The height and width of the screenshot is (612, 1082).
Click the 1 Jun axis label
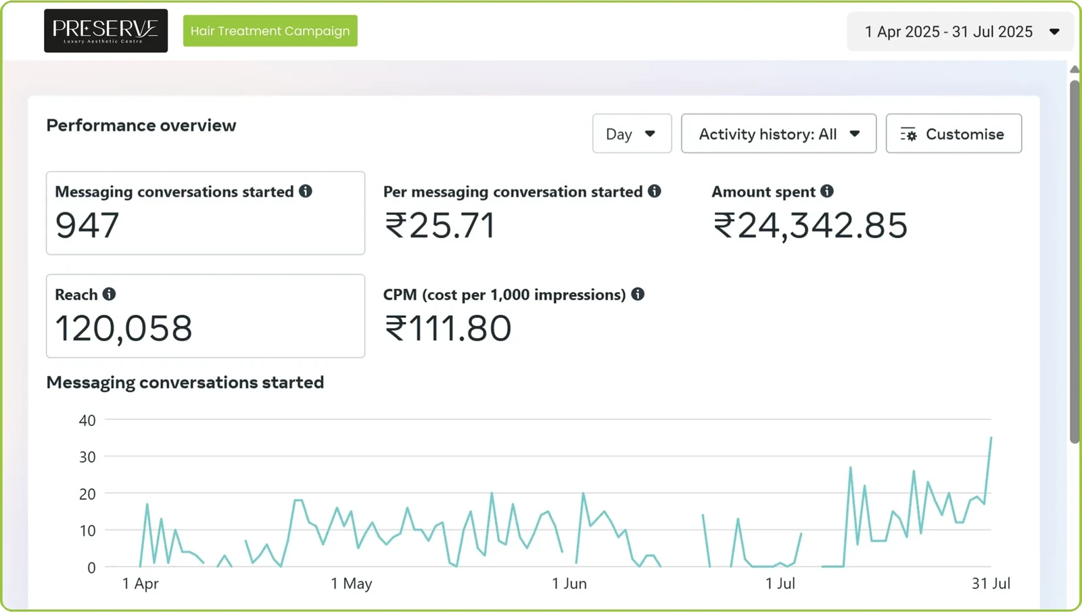569,584
